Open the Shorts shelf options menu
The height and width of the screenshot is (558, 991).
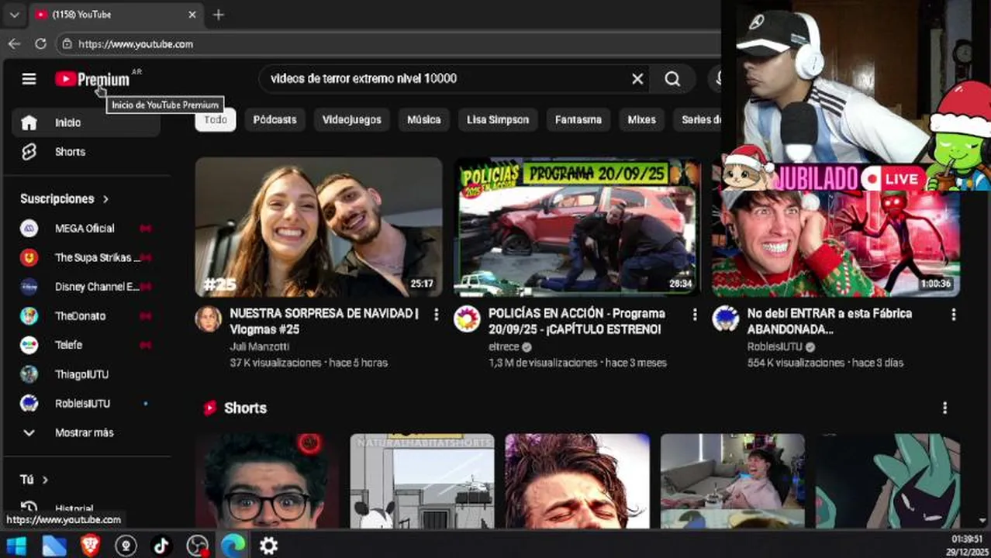944,408
